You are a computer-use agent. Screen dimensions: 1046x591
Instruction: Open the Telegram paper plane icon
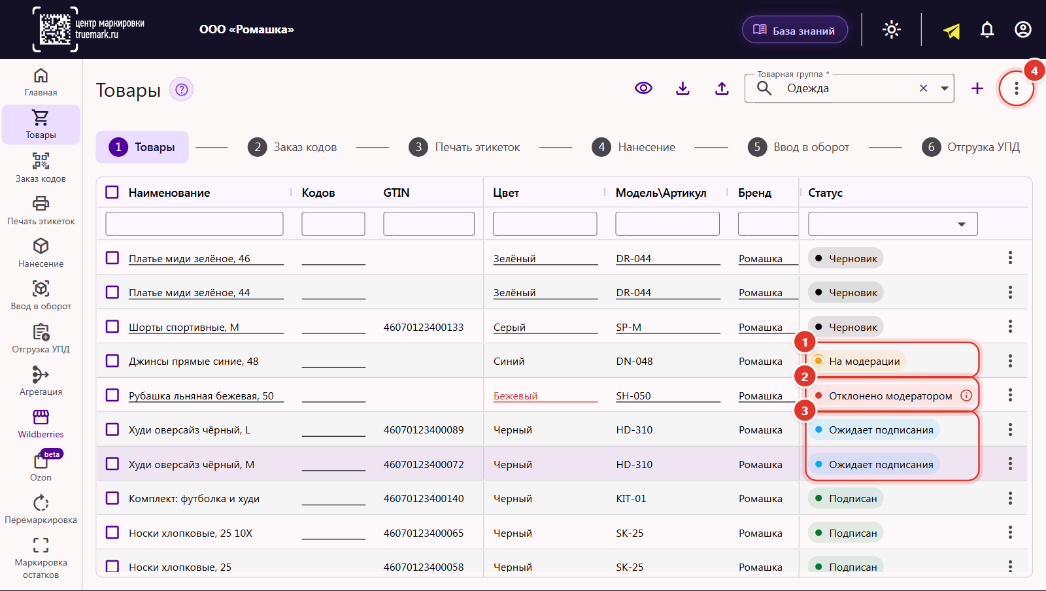951,31
